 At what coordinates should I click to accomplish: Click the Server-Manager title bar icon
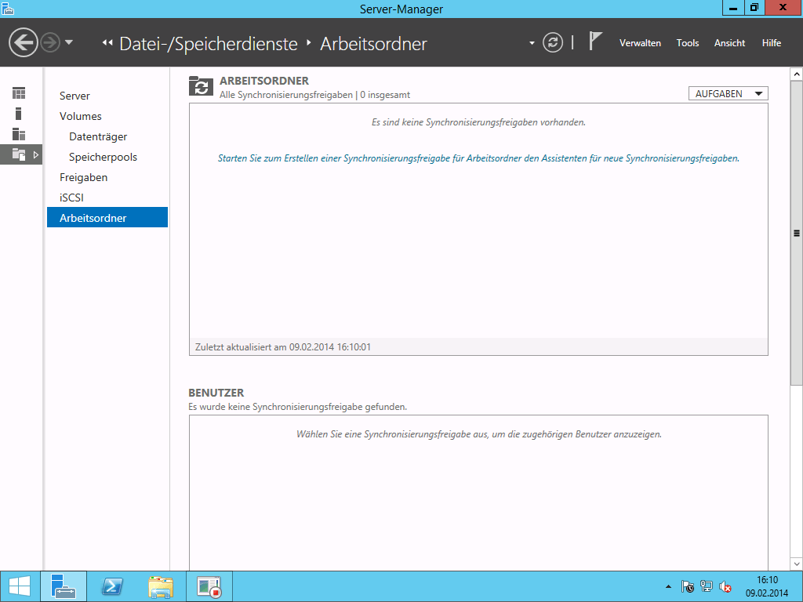8,9
